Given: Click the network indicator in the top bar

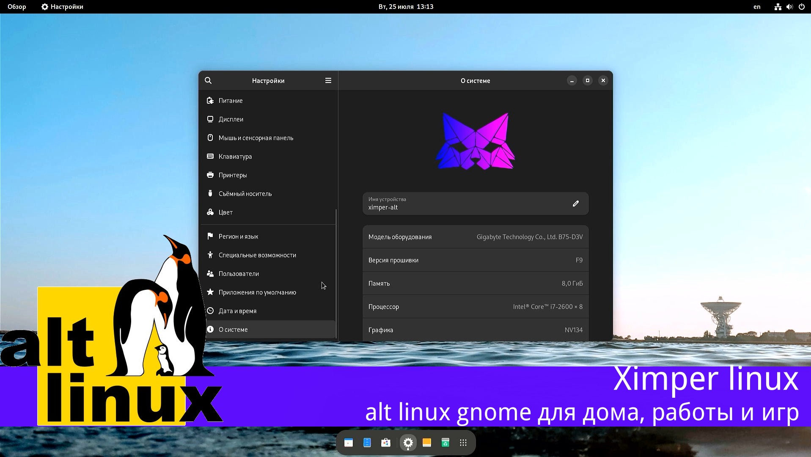Looking at the screenshot, I should click(778, 6).
